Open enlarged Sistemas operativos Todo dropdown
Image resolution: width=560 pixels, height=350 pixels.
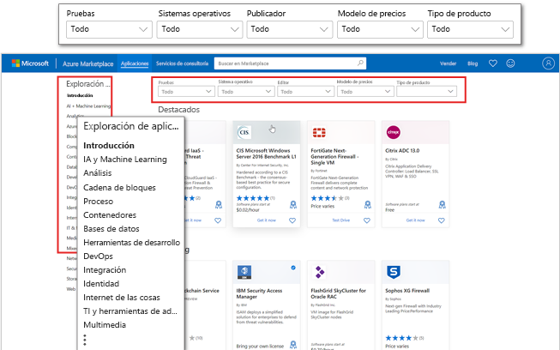[200, 29]
